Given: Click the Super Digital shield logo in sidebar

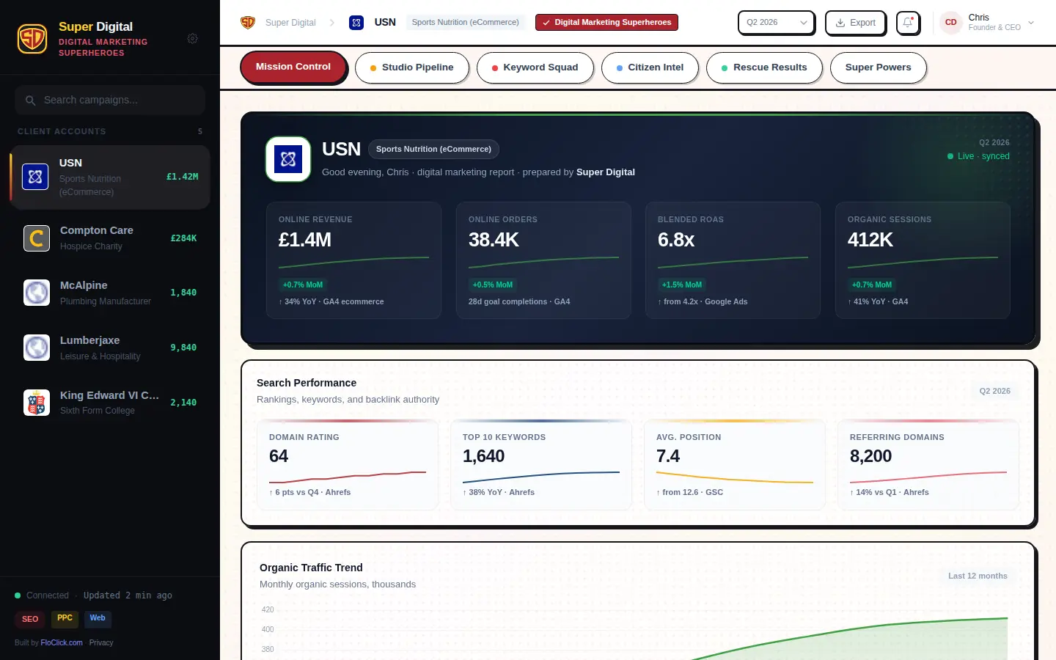Looking at the screenshot, I should click(32, 39).
